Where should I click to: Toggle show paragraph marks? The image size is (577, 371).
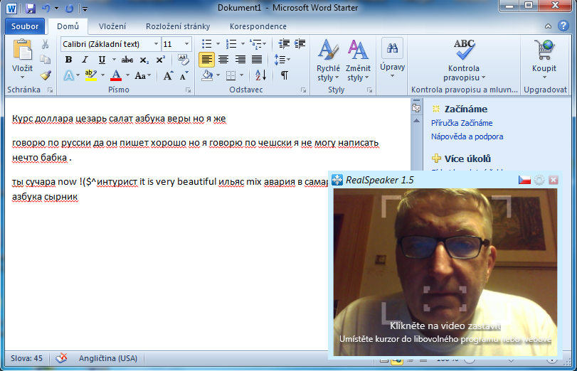tap(285, 76)
